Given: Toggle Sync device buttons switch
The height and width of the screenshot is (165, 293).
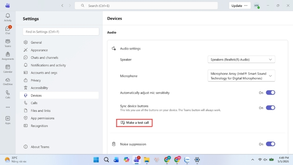Looking at the screenshot, I should click(x=270, y=108).
